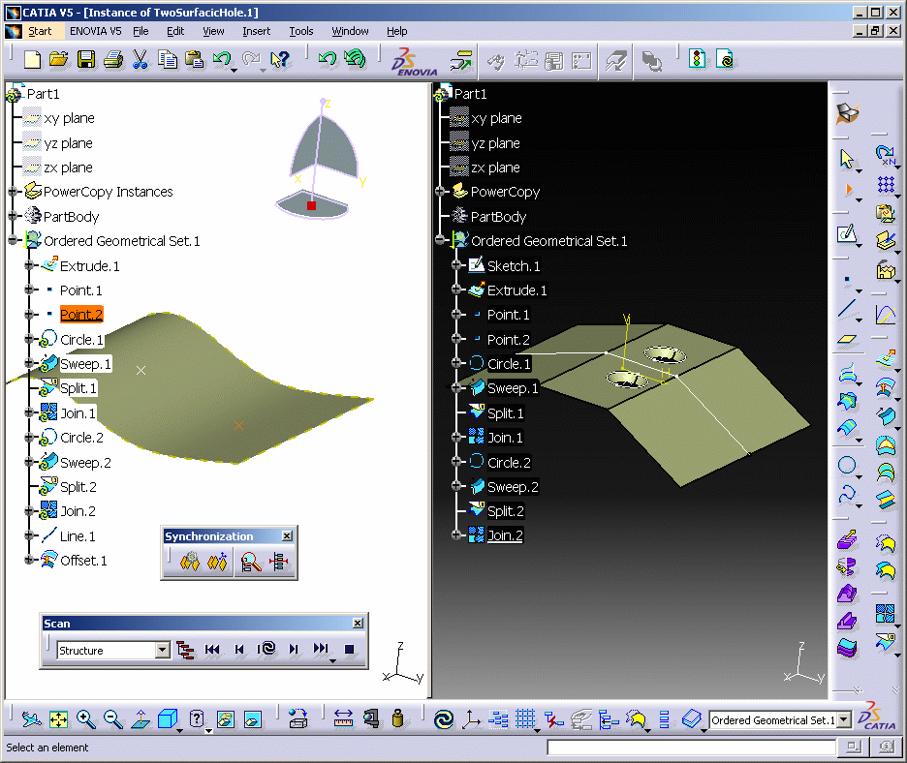Jump to first element in Scan toolbar
Screen dimensions: 907x763
(213, 651)
